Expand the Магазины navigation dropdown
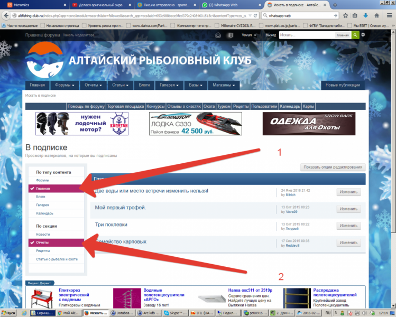396x317 pixels. coord(224,85)
